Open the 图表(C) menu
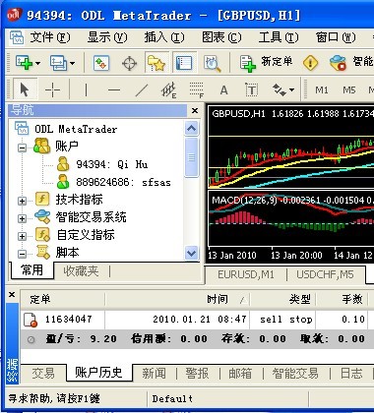This screenshot has width=374, height=413. click(x=221, y=37)
